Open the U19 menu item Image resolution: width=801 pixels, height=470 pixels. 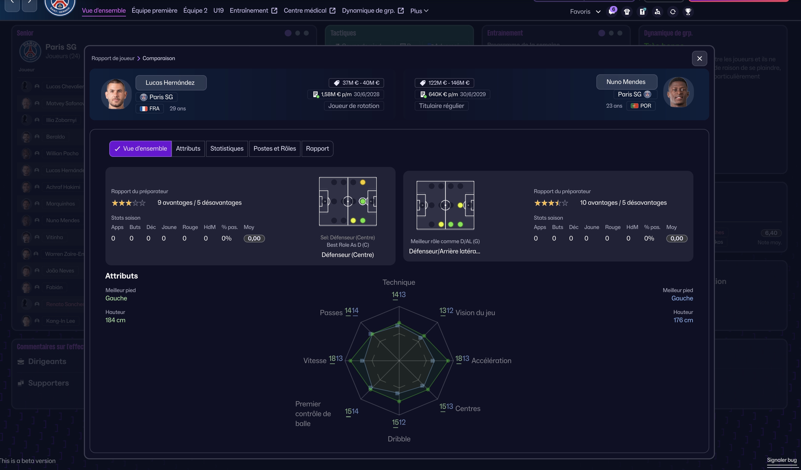click(218, 11)
